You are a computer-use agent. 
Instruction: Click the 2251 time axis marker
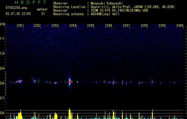pos(20,26)
